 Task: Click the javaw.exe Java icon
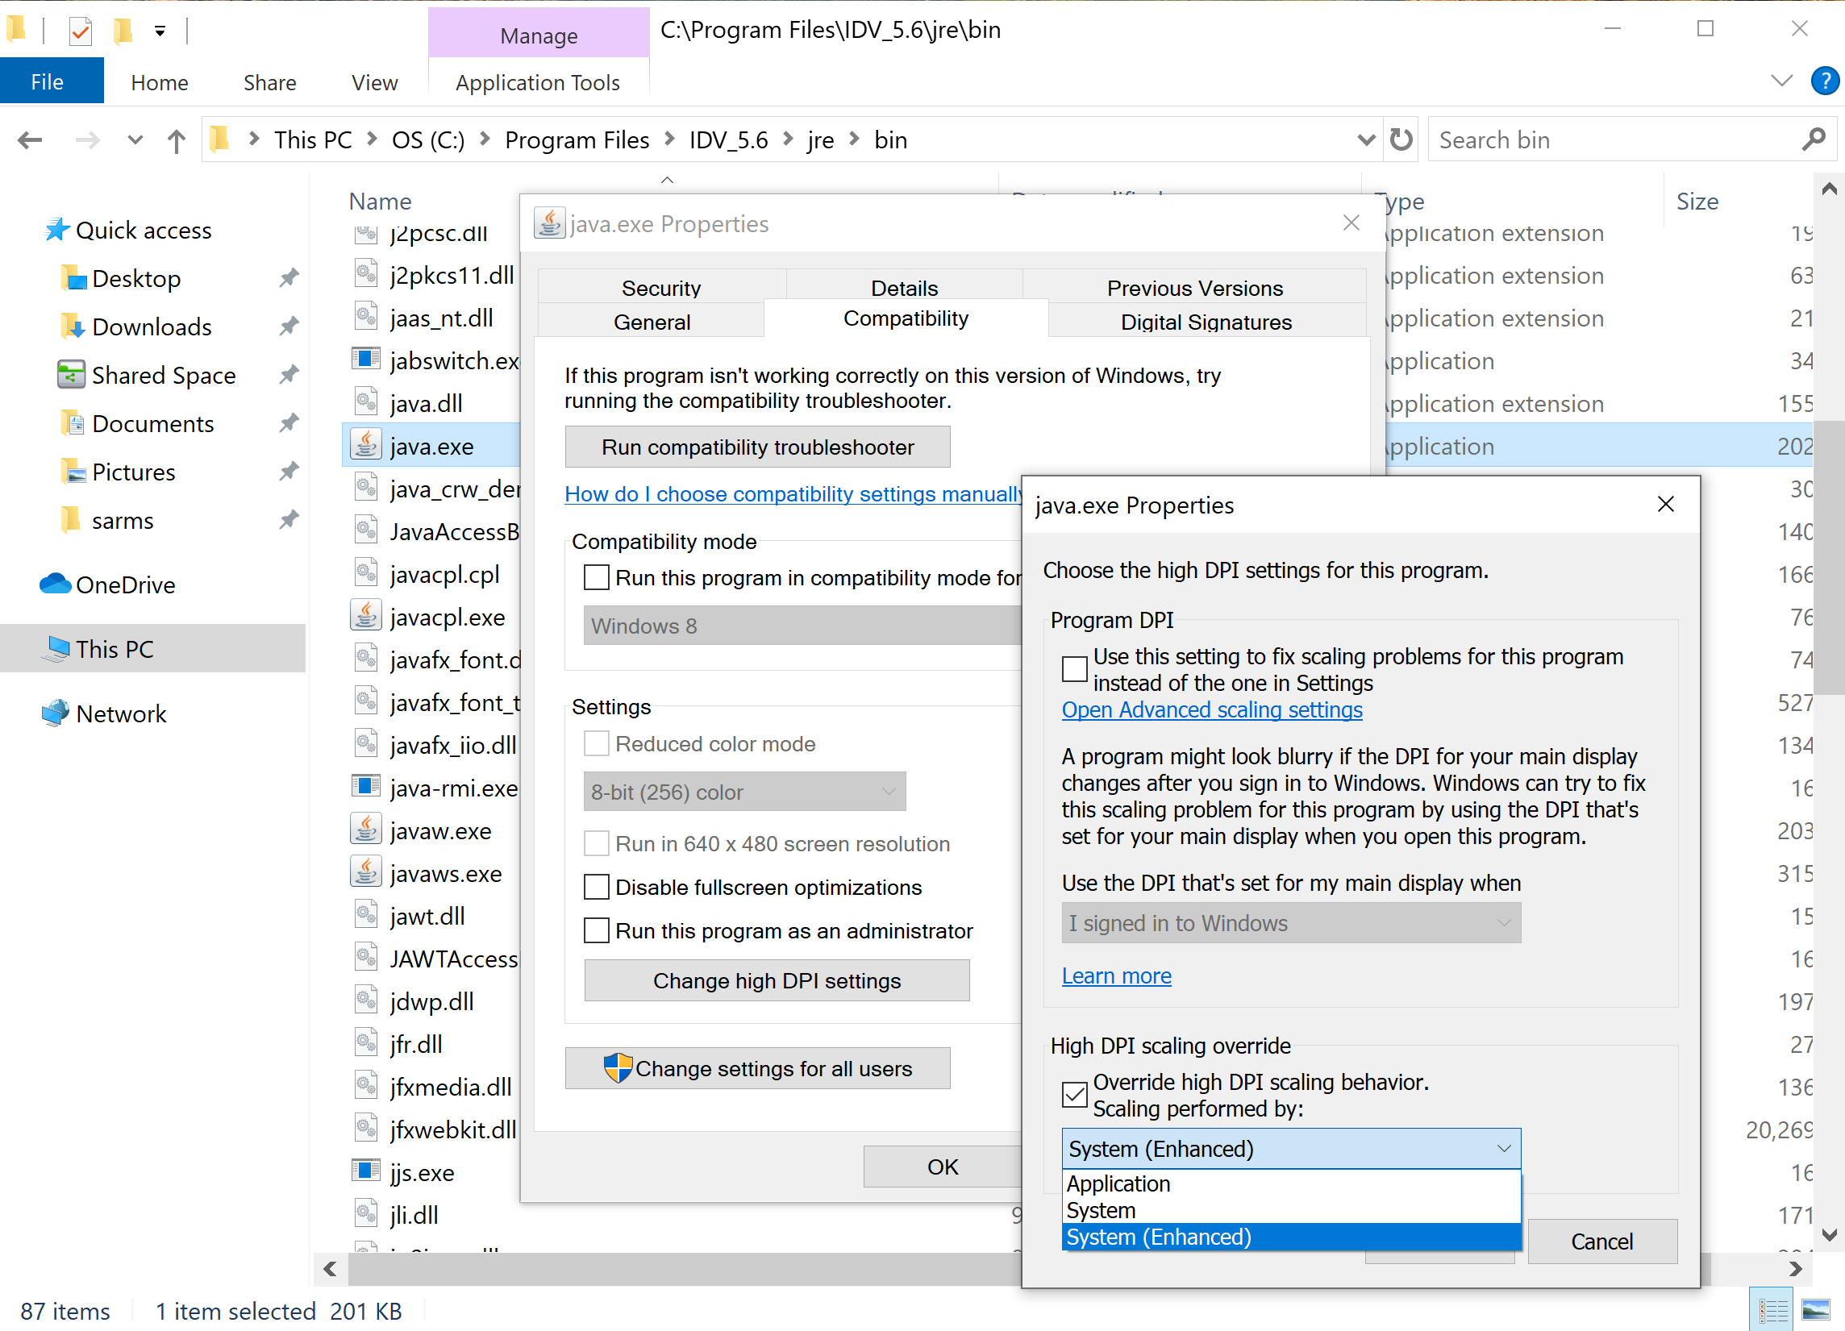[x=366, y=830]
